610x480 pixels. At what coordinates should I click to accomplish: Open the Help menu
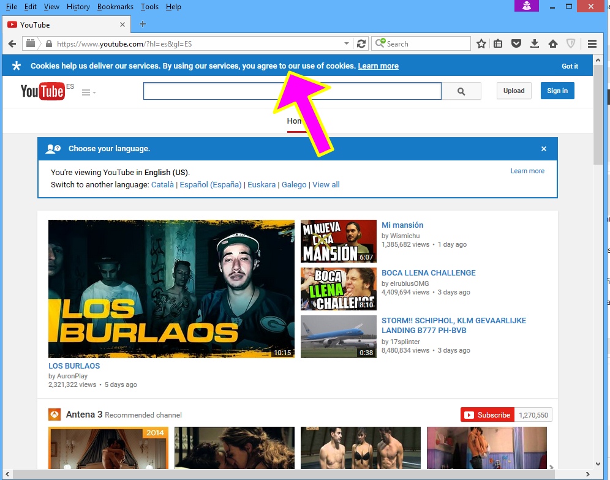tap(173, 7)
